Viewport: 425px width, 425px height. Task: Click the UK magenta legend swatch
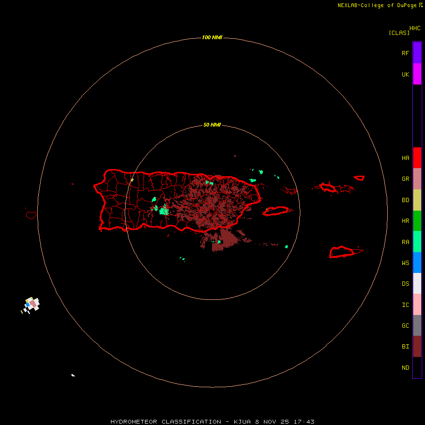417,74
